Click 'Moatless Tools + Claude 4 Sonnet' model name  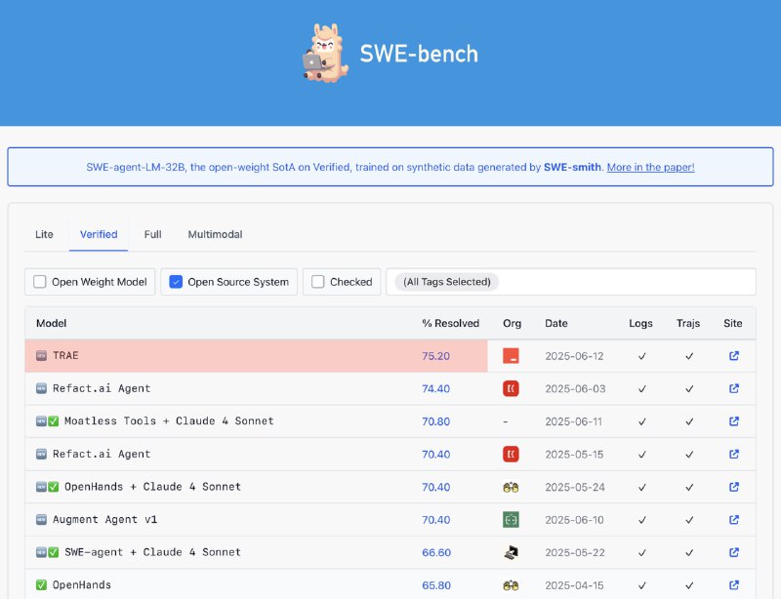[169, 421]
